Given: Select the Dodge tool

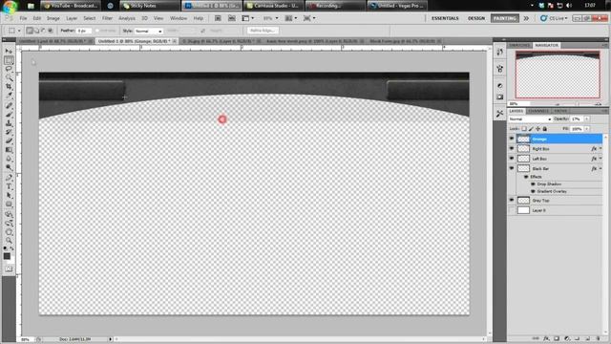Looking at the screenshot, I should [x=9, y=167].
